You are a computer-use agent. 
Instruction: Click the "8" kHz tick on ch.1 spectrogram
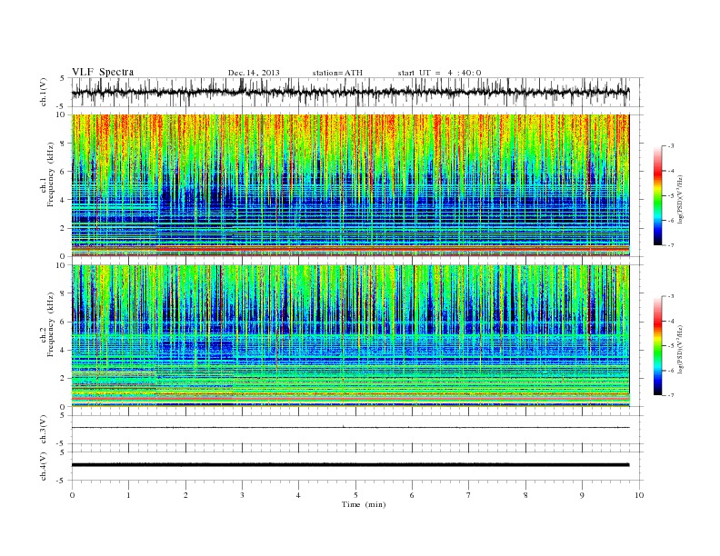[x=63, y=144]
